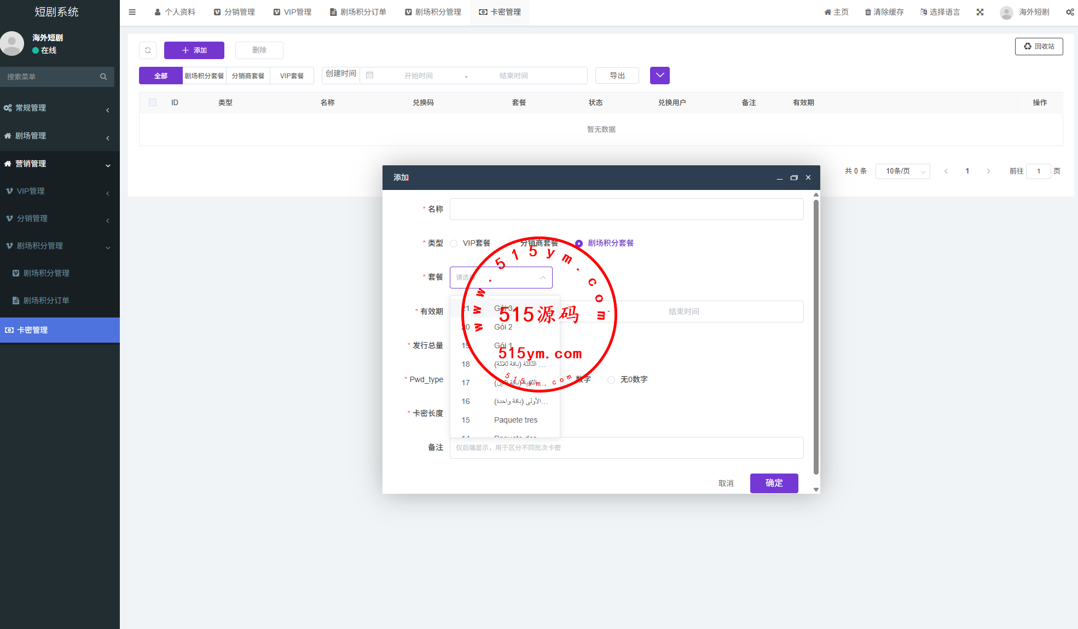Check the table header select-all checkbox
The width and height of the screenshot is (1078, 629).
(153, 102)
